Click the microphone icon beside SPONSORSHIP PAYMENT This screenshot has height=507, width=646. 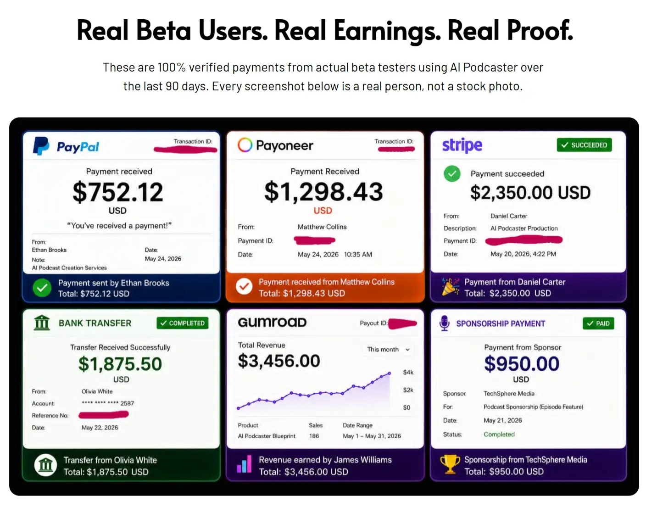click(444, 323)
